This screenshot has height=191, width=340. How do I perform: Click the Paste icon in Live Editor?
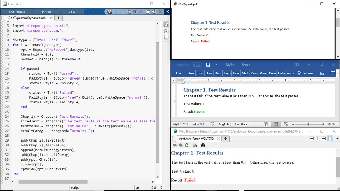tap(129, 12)
